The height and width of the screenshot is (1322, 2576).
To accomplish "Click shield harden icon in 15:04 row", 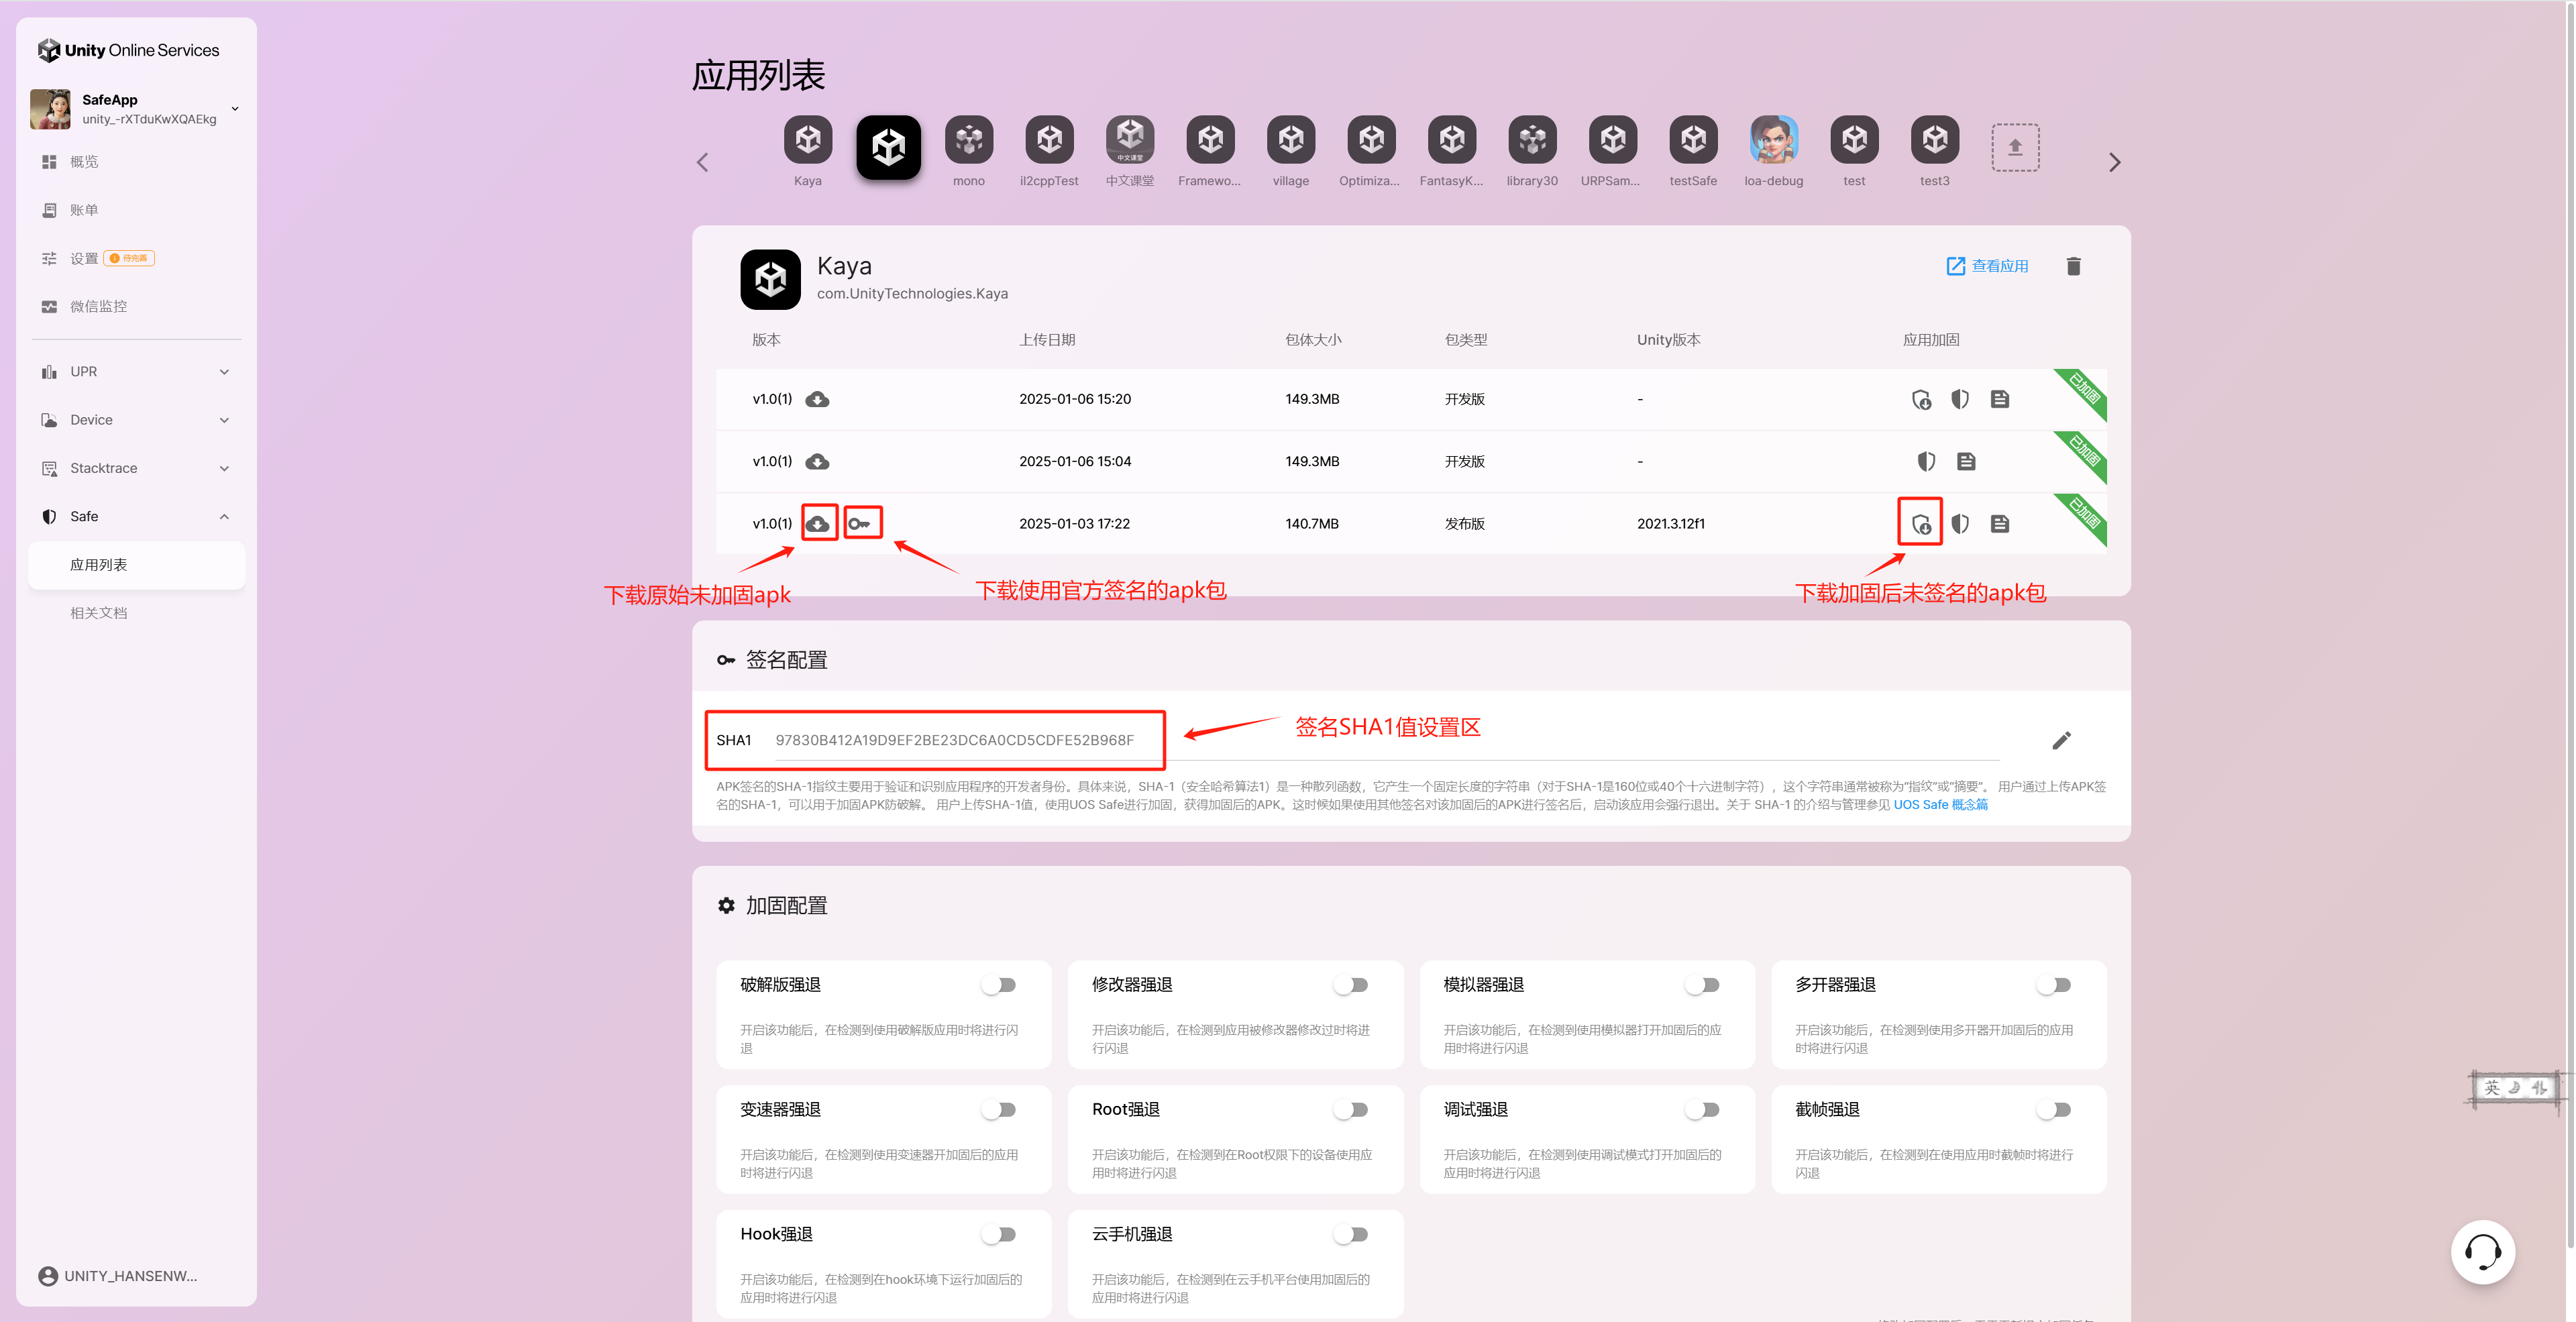I will 1926,461.
